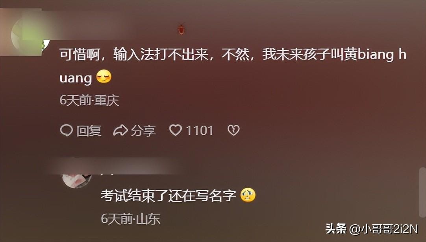The image size is (426, 242).
Task: Click the crying emoji in reply
Action: pos(248,195)
